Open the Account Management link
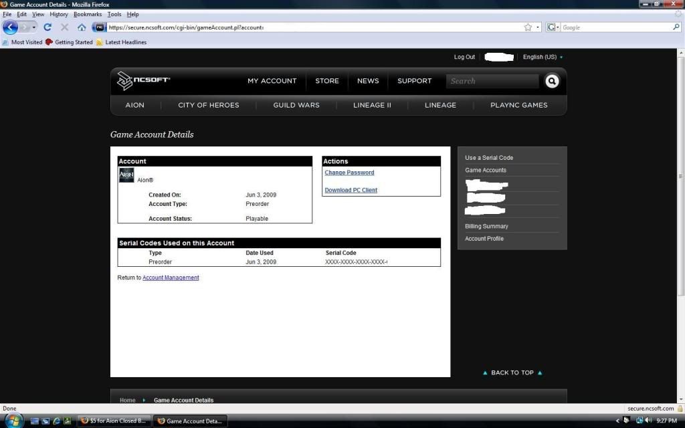The image size is (685, 428). coord(171,278)
